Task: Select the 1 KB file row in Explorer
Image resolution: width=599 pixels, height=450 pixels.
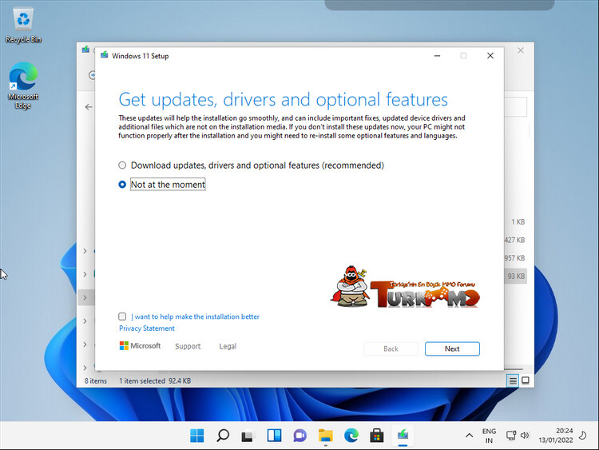Action: pos(518,221)
